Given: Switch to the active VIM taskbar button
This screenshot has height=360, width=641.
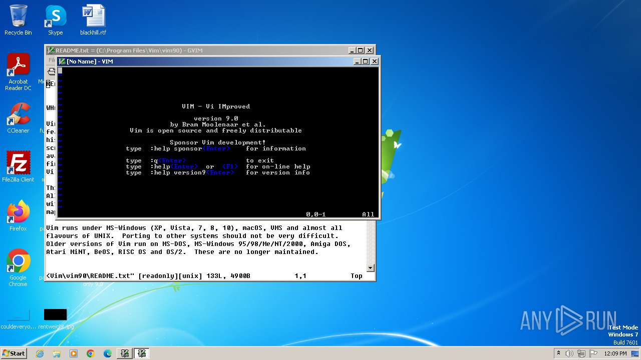Looking at the screenshot, I should click(142, 353).
